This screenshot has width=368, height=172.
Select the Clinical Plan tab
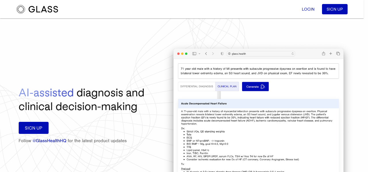(x=227, y=86)
